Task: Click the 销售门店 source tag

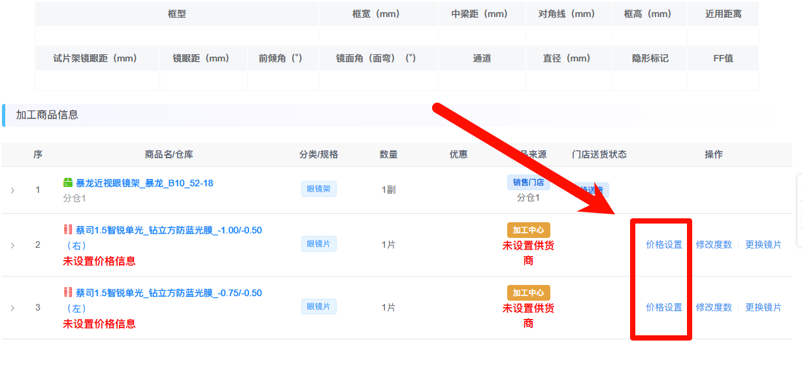Action: (528, 182)
